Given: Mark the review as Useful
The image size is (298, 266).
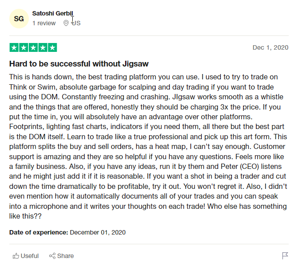Looking at the screenshot, I should tap(26, 256).
